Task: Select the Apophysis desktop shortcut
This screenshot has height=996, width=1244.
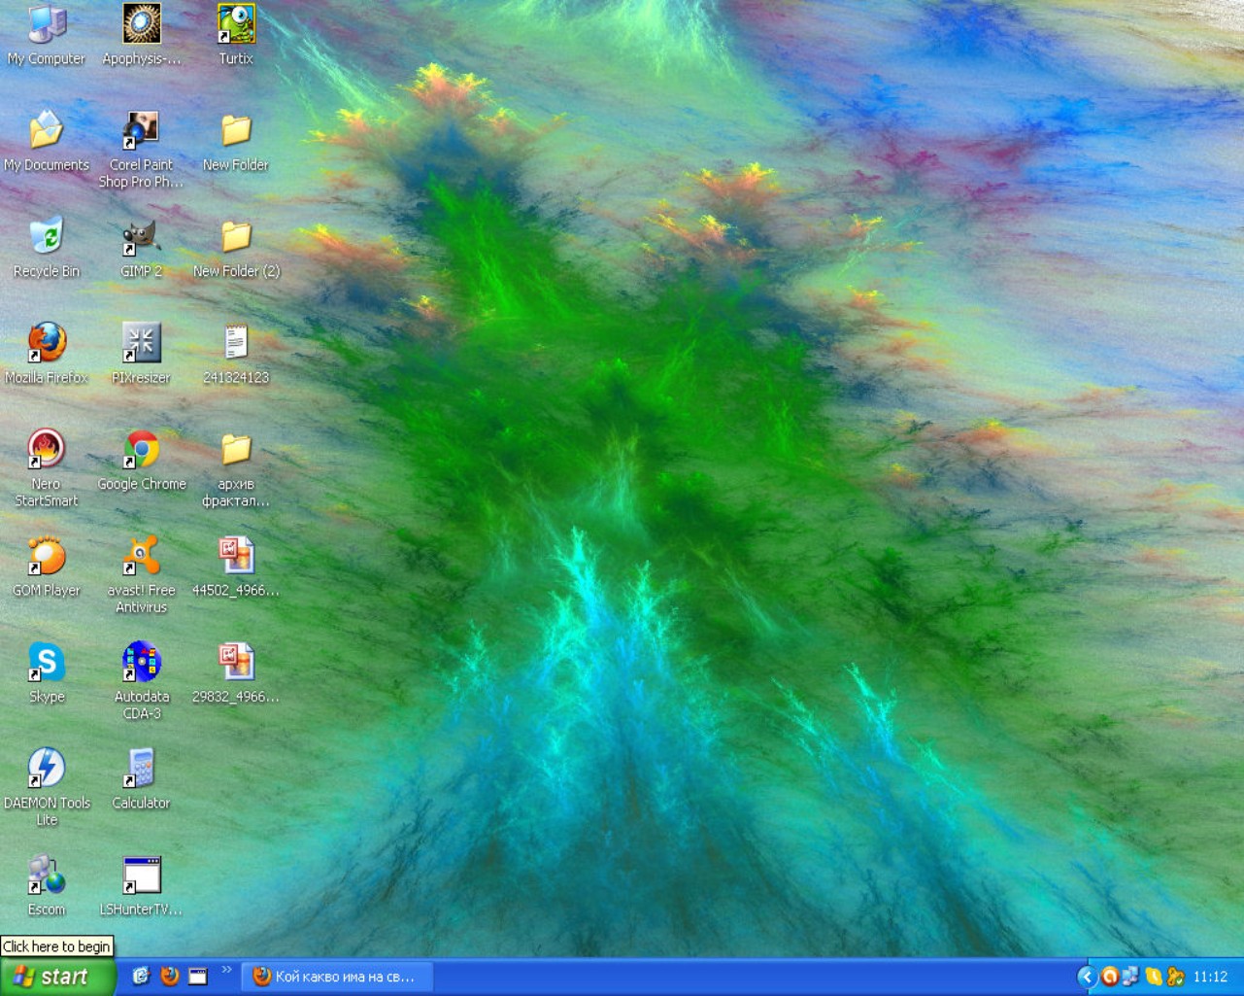Action: [x=142, y=25]
